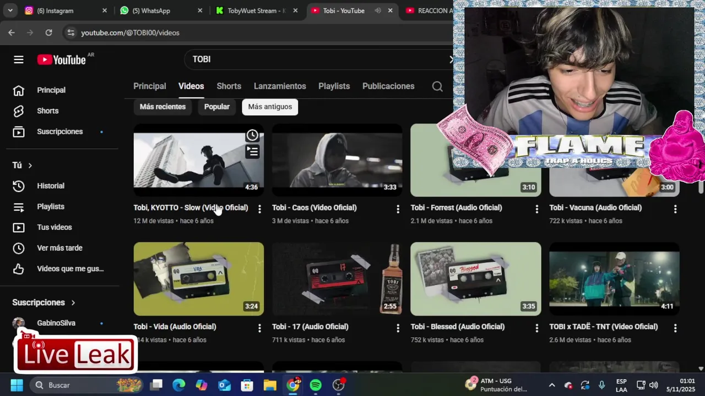The image size is (705, 396).
Task: Switch to channel Shorts tab
Action: click(229, 86)
